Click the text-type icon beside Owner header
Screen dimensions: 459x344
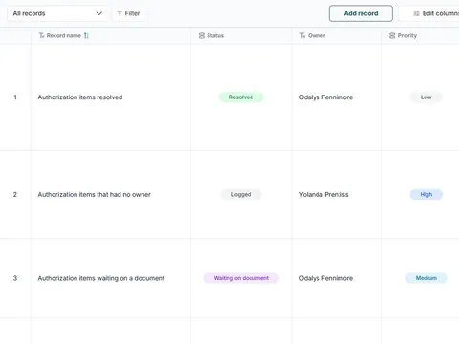coord(303,35)
